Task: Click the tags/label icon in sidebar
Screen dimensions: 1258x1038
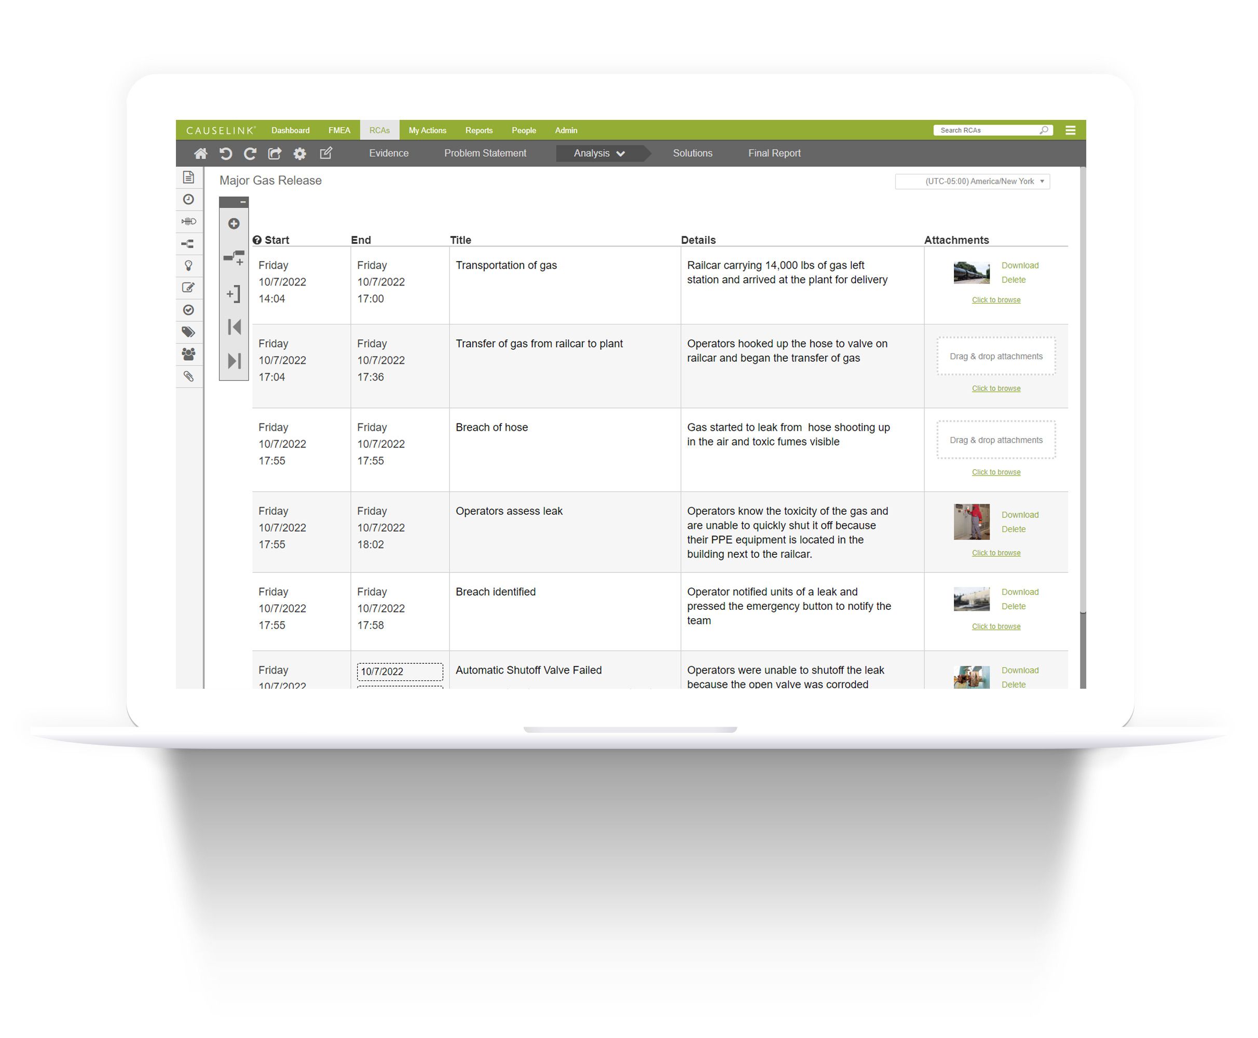Action: 188,332
